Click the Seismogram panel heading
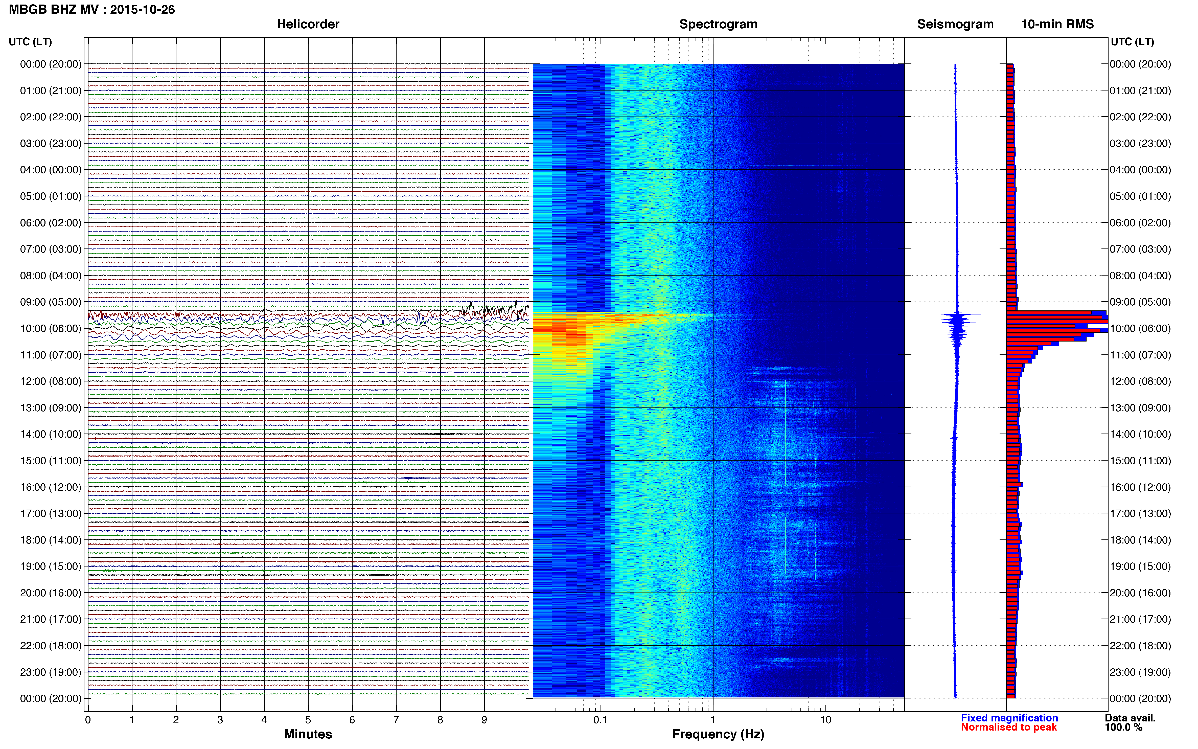 point(955,24)
